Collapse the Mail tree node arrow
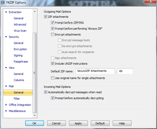Viewport: 157px width, 129px height. [x=6, y=86]
